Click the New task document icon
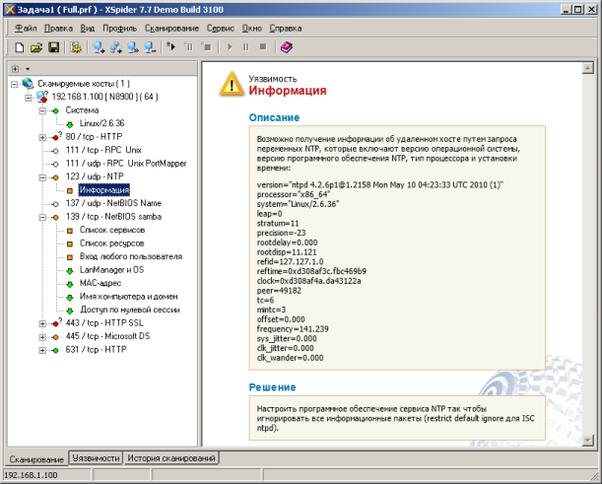The width and height of the screenshot is (602, 484). 19,47
